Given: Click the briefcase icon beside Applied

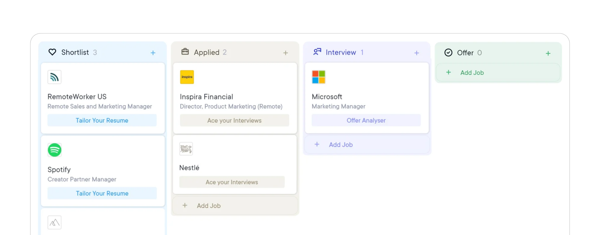Looking at the screenshot, I should pyautogui.click(x=185, y=52).
